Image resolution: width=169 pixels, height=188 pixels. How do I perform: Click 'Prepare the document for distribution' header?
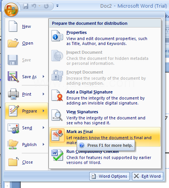pos(90,23)
